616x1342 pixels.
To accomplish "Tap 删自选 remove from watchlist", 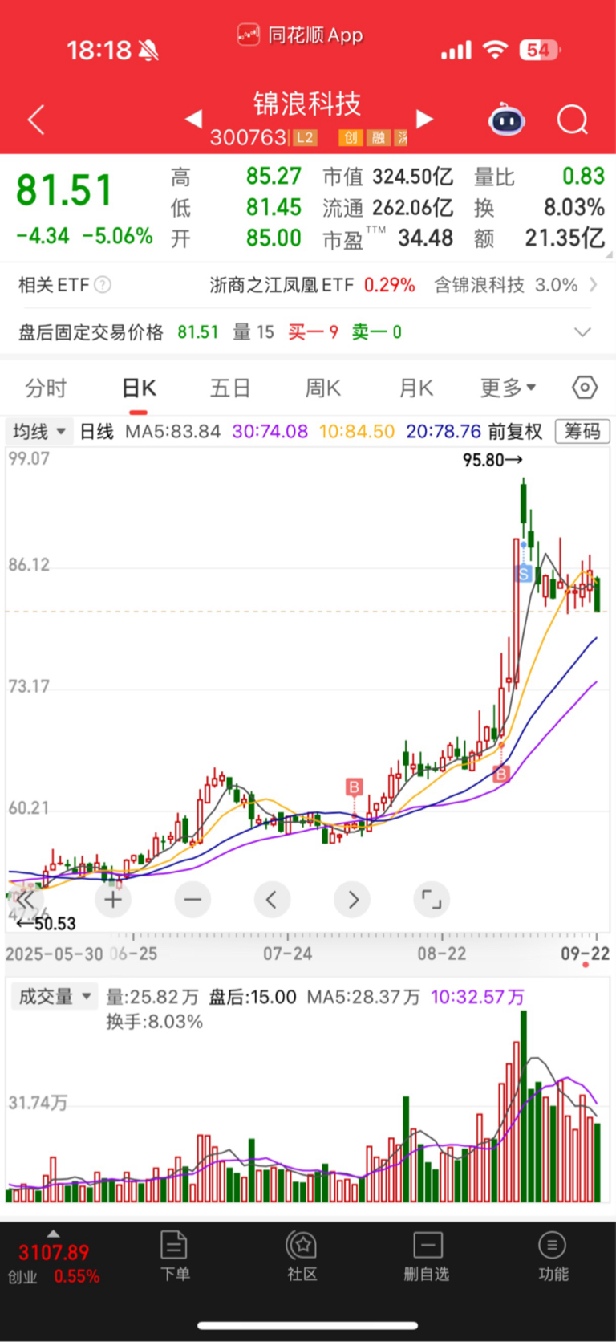I will point(427,1256).
